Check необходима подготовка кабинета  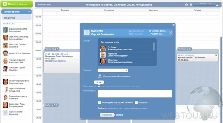click(100, 102)
